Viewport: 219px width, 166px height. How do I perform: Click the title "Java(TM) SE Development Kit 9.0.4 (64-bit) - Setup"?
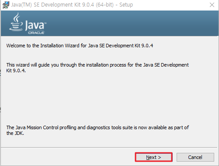click(x=72, y=5)
